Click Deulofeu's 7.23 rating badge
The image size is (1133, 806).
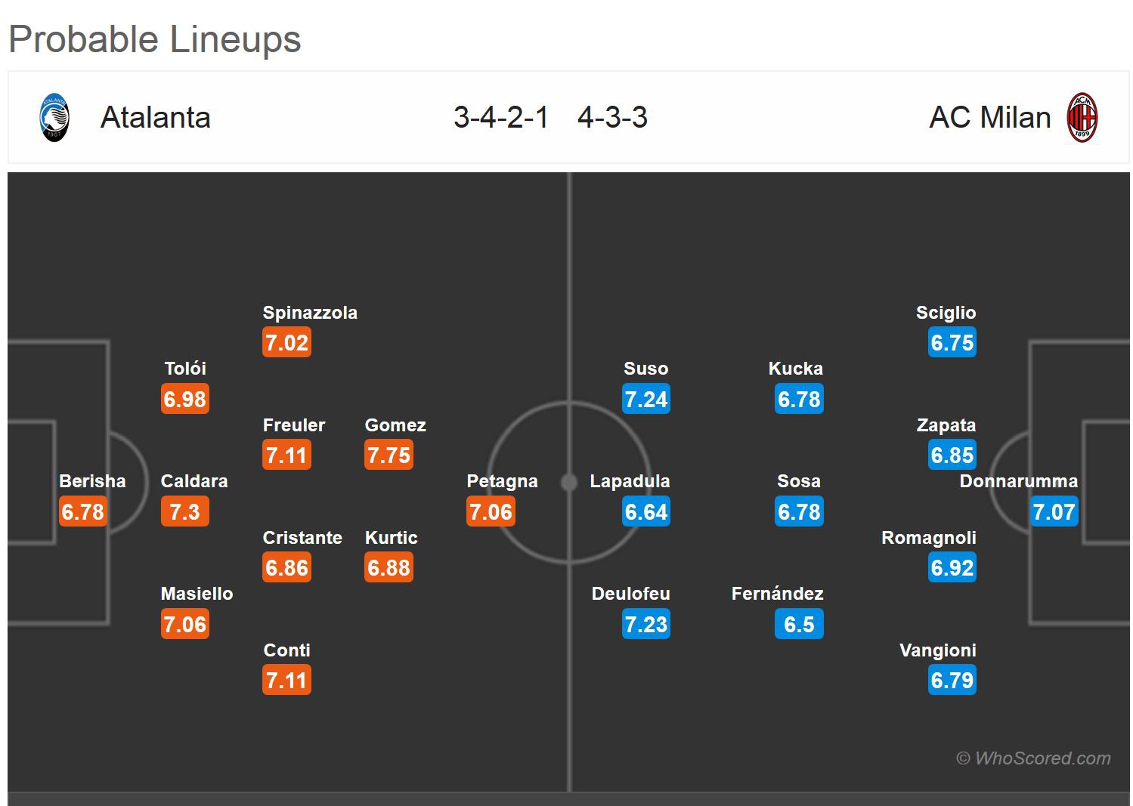coord(646,625)
